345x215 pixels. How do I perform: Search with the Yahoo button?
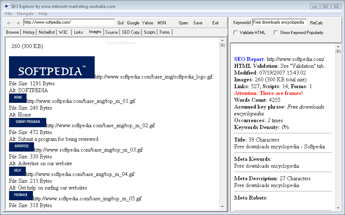[148, 23]
